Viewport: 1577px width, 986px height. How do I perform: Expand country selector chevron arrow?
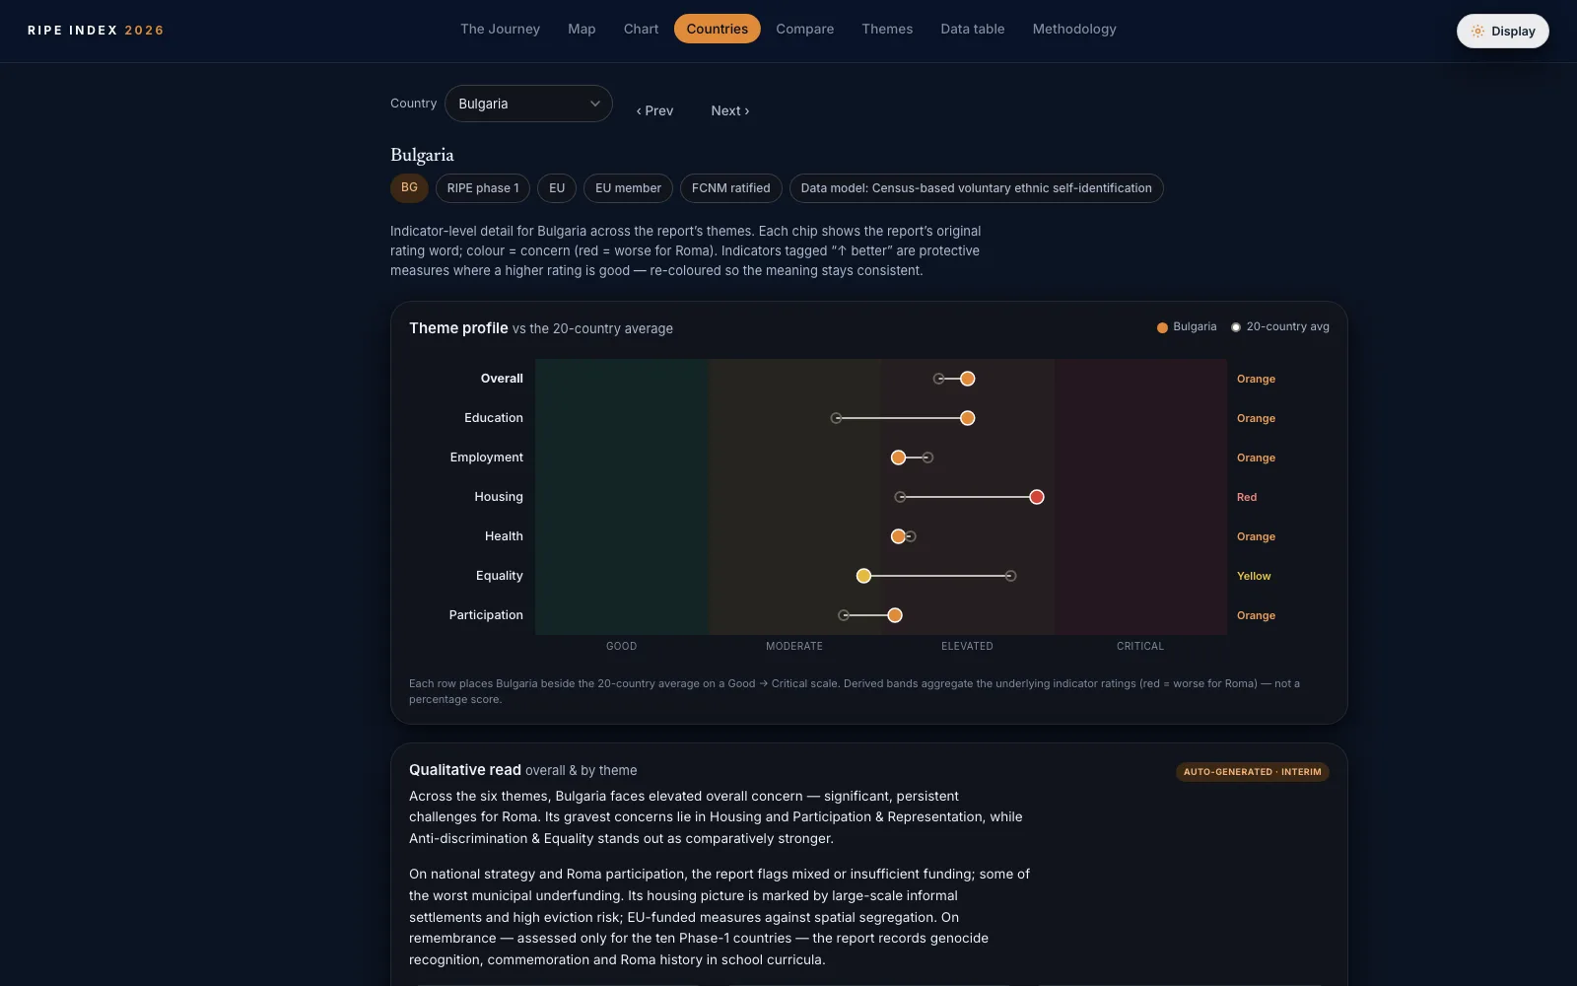point(595,104)
